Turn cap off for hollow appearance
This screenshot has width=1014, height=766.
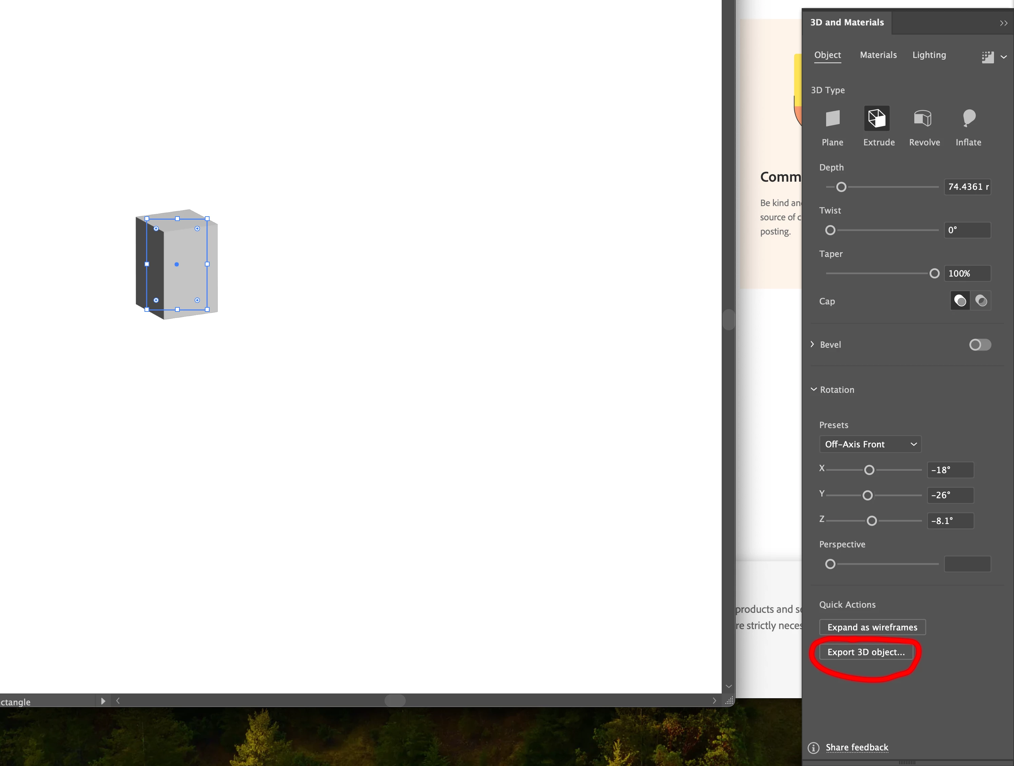click(981, 301)
